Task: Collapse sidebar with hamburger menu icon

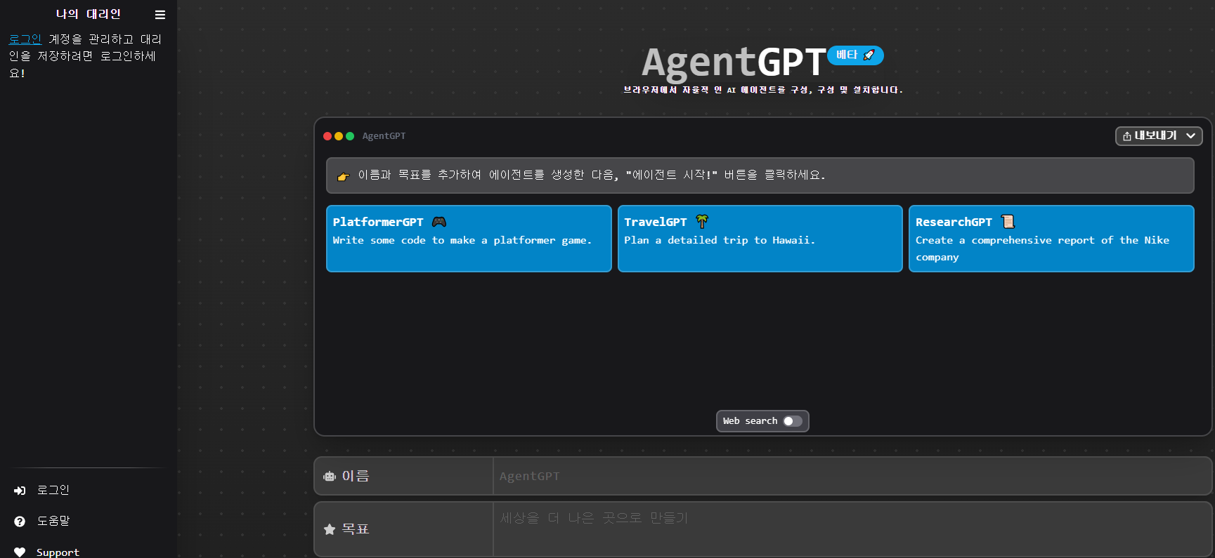Action: point(160,15)
